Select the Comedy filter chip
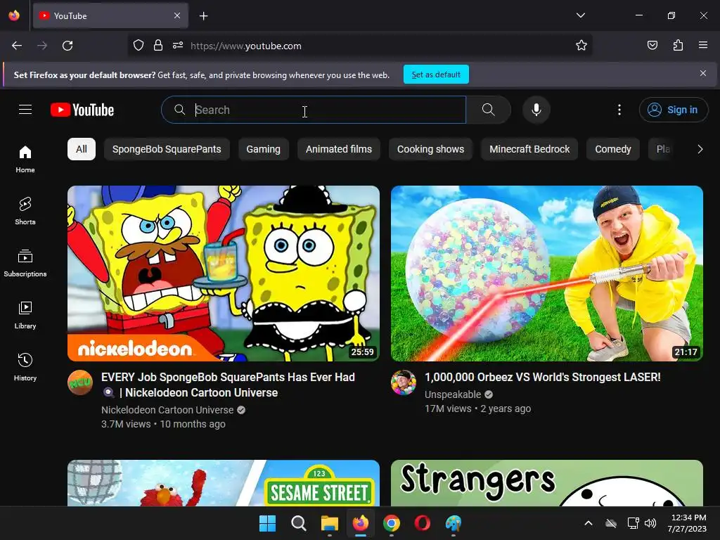This screenshot has height=540, width=720. point(613,149)
